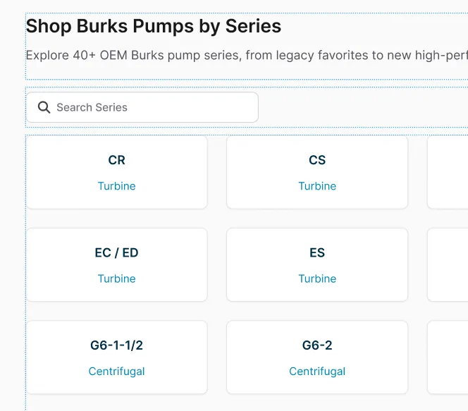Open the ES series card title
The width and height of the screenshot is (468, 411).
(x=317, y=252)
